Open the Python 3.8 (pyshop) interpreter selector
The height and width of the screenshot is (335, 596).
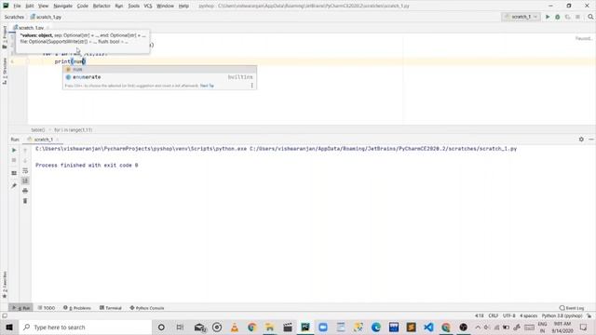click(562, 315)
